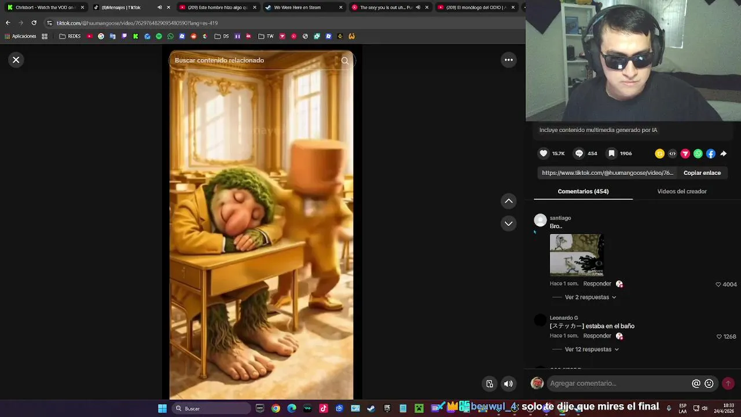The height and width of the screenshot is (417, 741).
Task: Open the image in santiago's comment
Action: click(577, 255)
